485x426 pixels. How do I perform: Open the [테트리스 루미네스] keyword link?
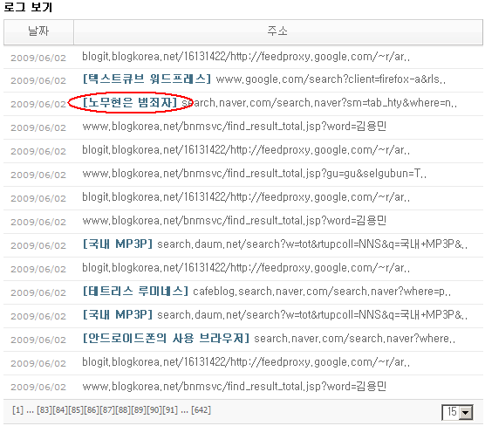(135, 292)
